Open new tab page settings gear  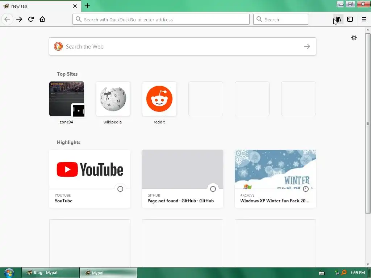coord(354,38)
